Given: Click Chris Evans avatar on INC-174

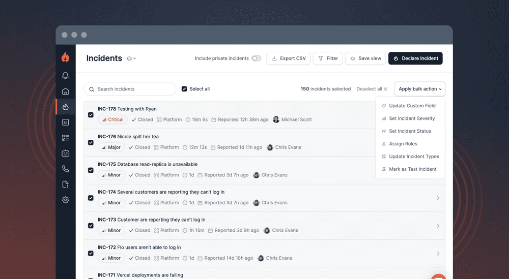Looking at the screenshot, I should click(x=256, y=203).
